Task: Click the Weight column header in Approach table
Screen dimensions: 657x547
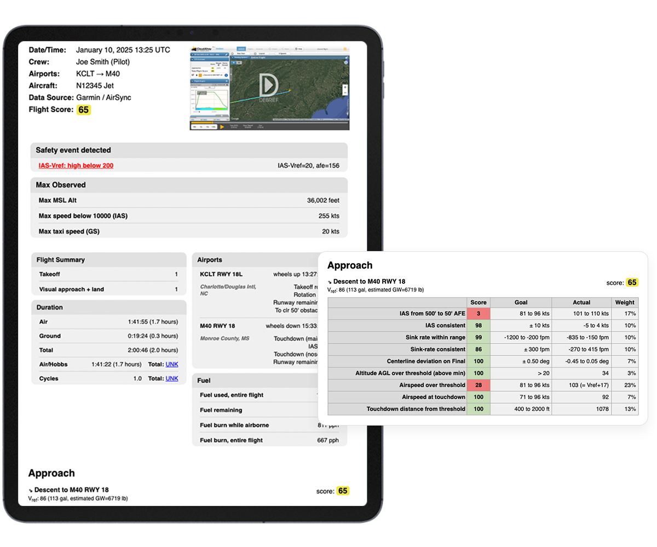Action: 624,302
